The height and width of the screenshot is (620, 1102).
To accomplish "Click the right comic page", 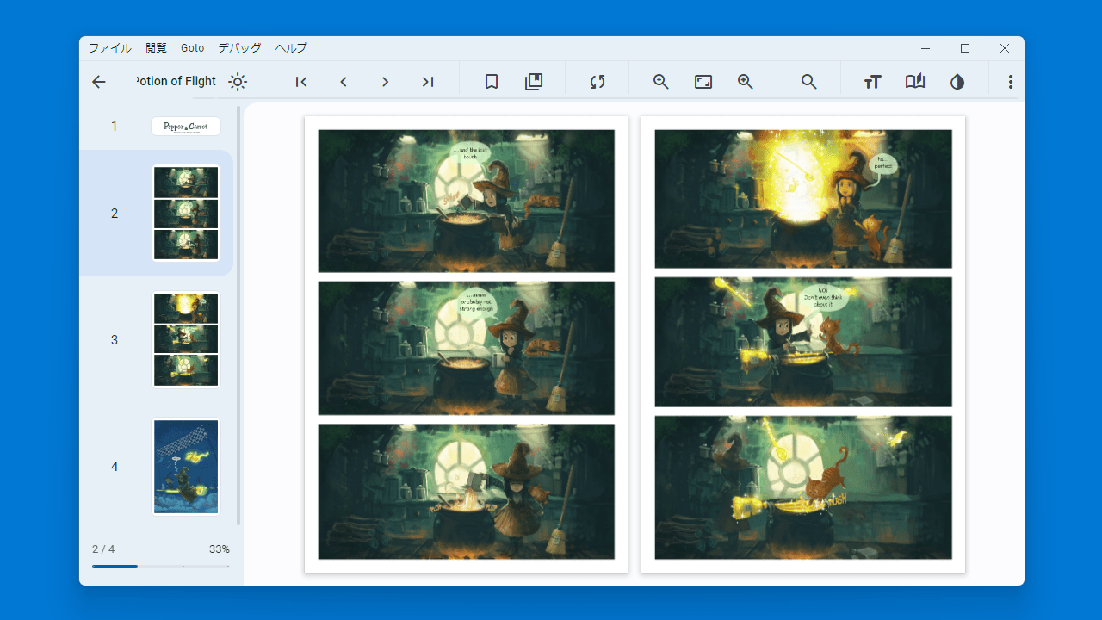I will [803, 344].
